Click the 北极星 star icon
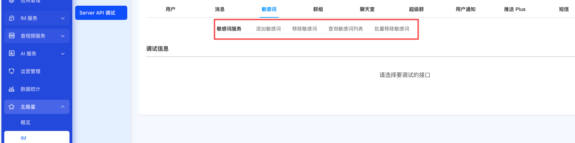The width and height of the screenshot is (575, 143). 12,107
